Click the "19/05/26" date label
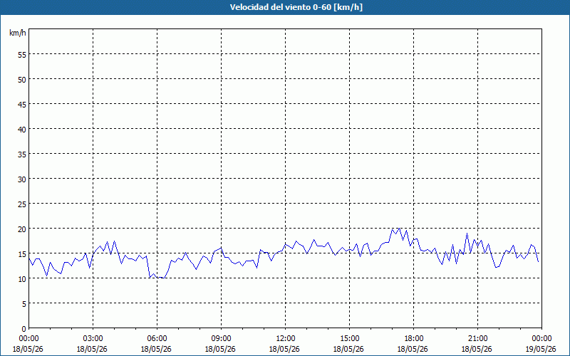The image size is (570, 356). click(x=541, y=349)
